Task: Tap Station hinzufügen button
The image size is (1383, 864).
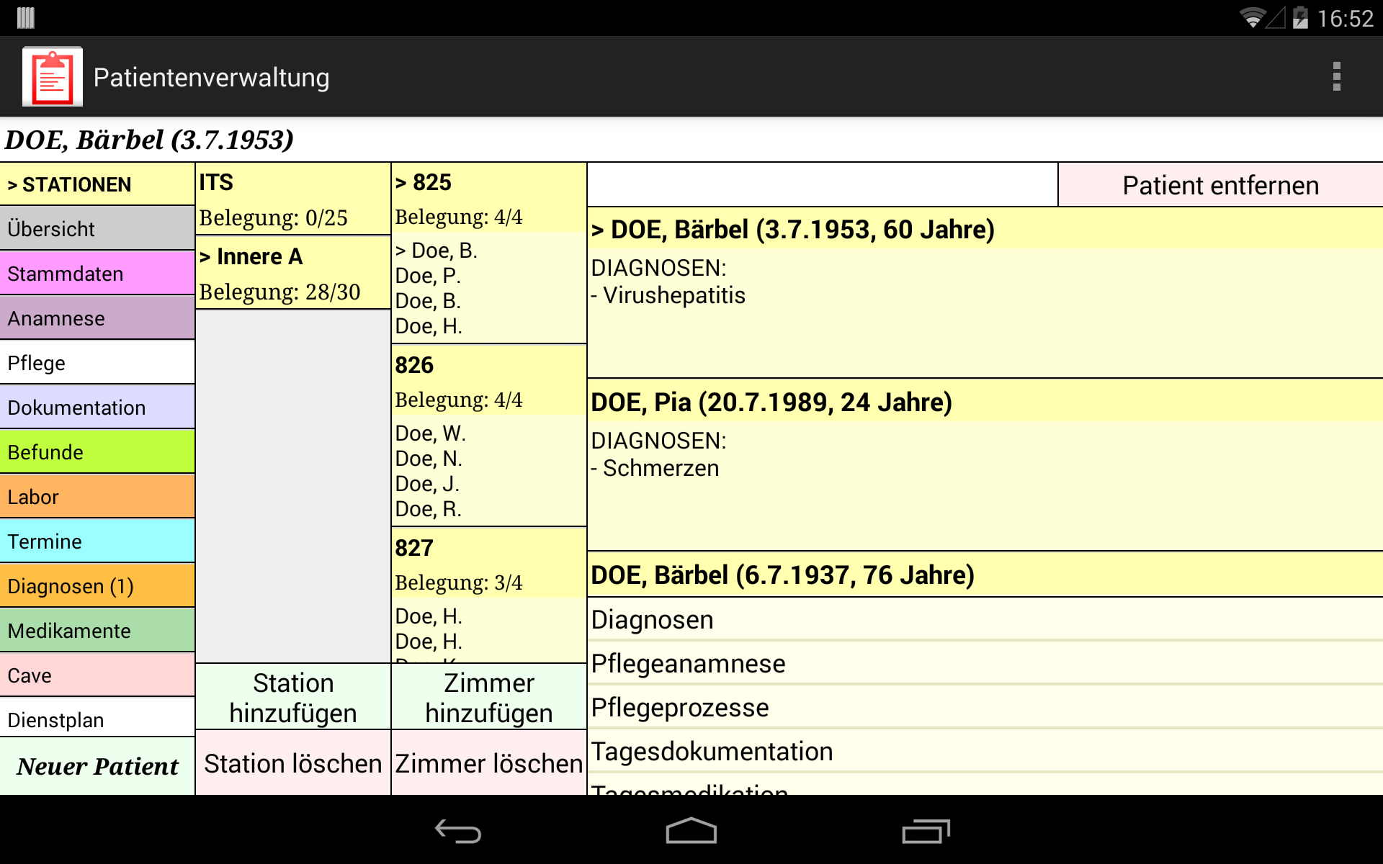Action: pyautogui.click(x=293, y=697)
